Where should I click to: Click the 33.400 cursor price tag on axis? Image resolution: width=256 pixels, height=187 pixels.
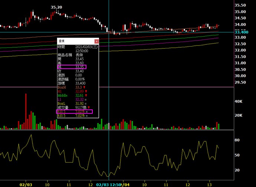coord(242,33)
